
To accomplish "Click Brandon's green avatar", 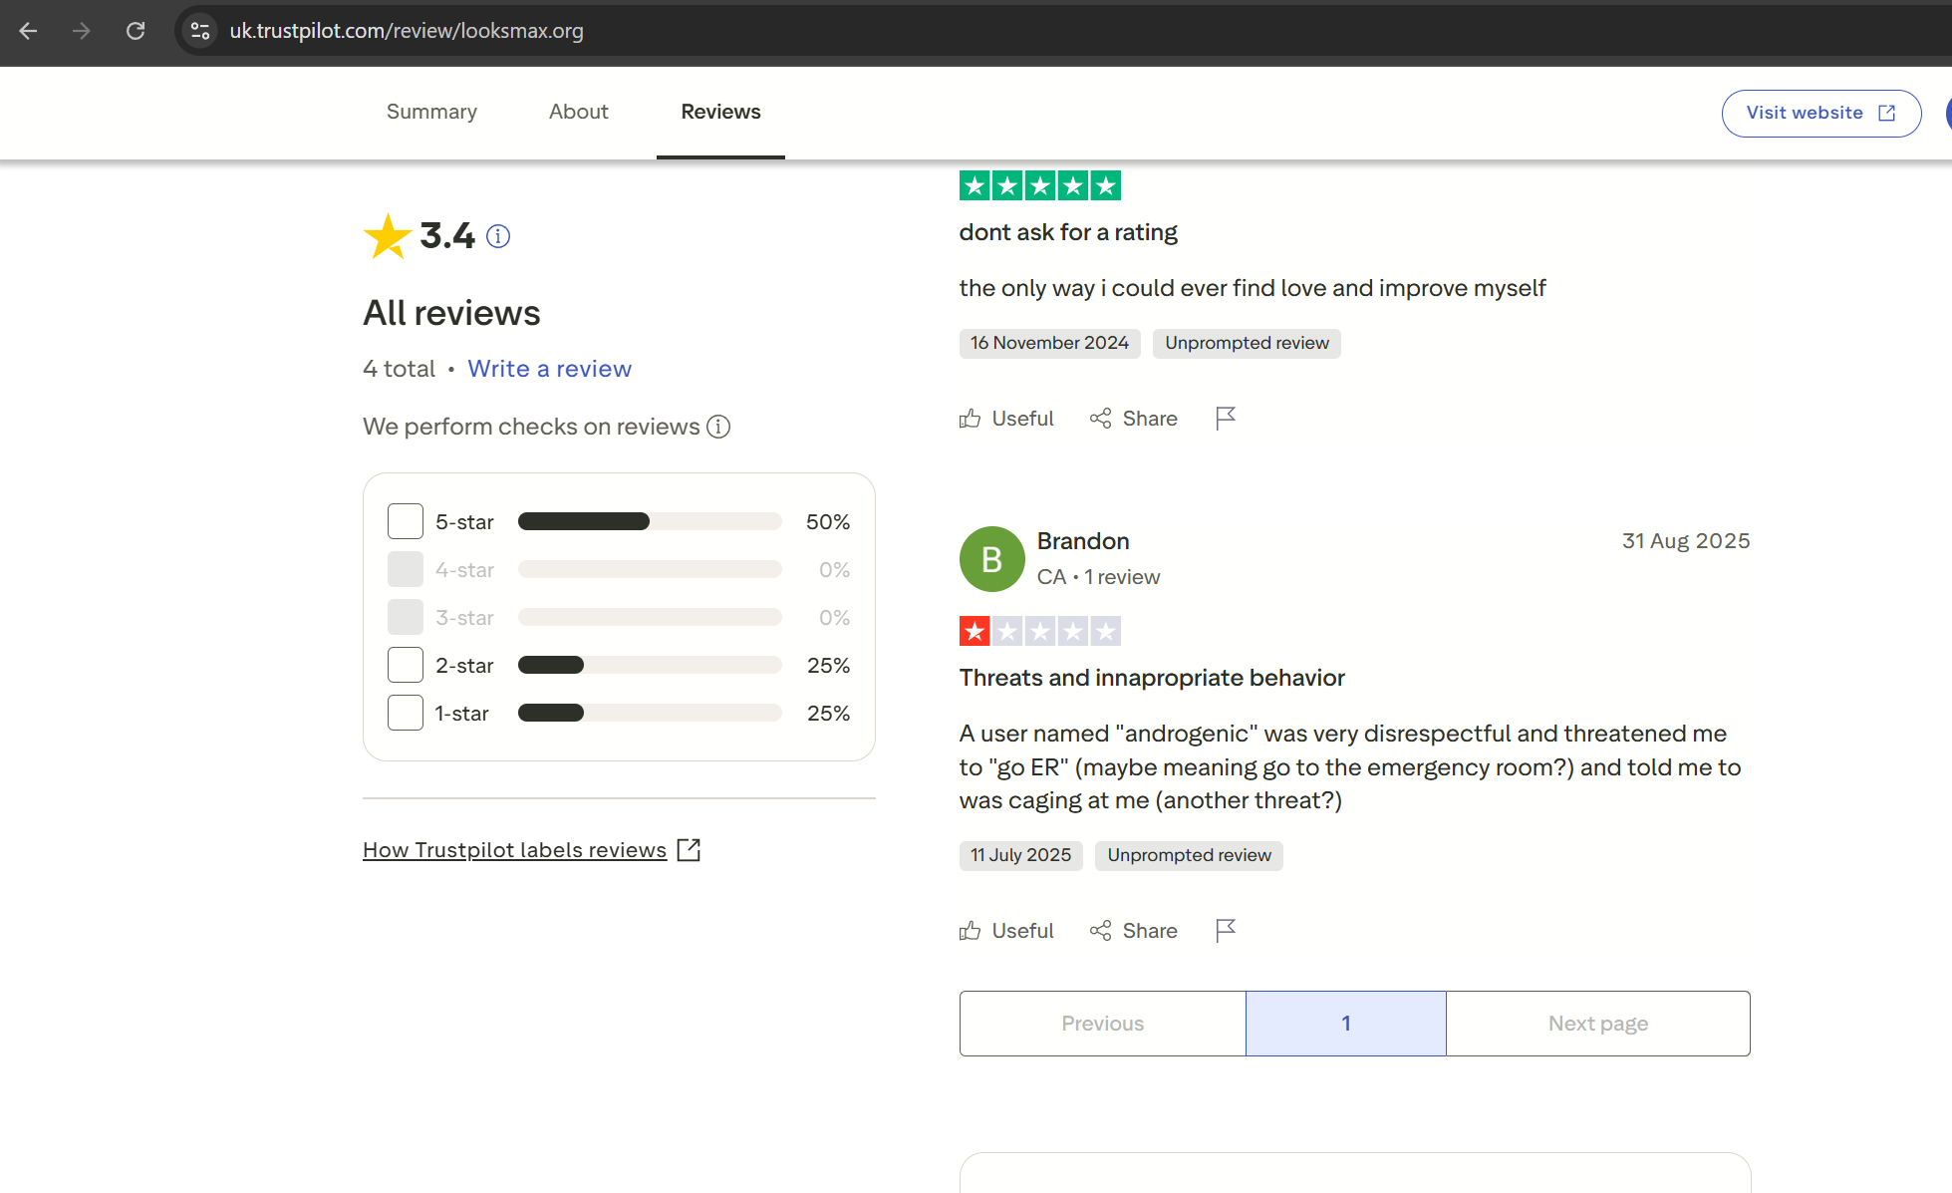I will pyautogui.click(x=991, y=559).
